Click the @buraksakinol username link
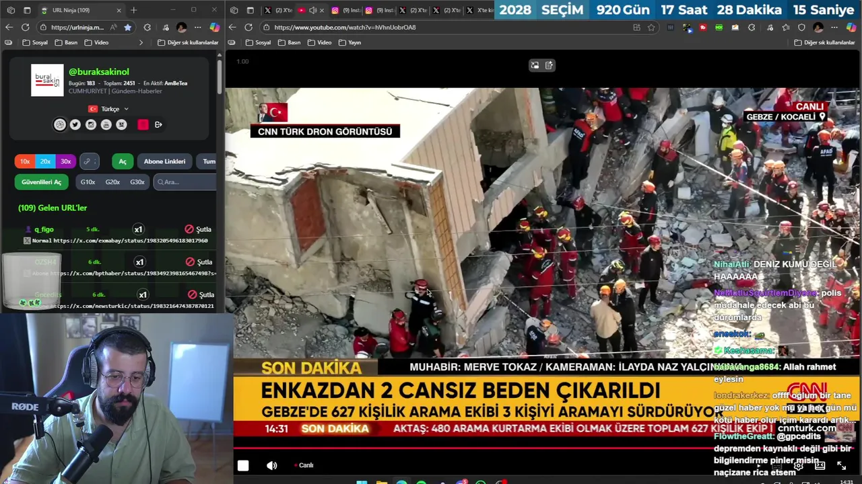Screen dimensions: 862x484 click(x=99, y=72)
